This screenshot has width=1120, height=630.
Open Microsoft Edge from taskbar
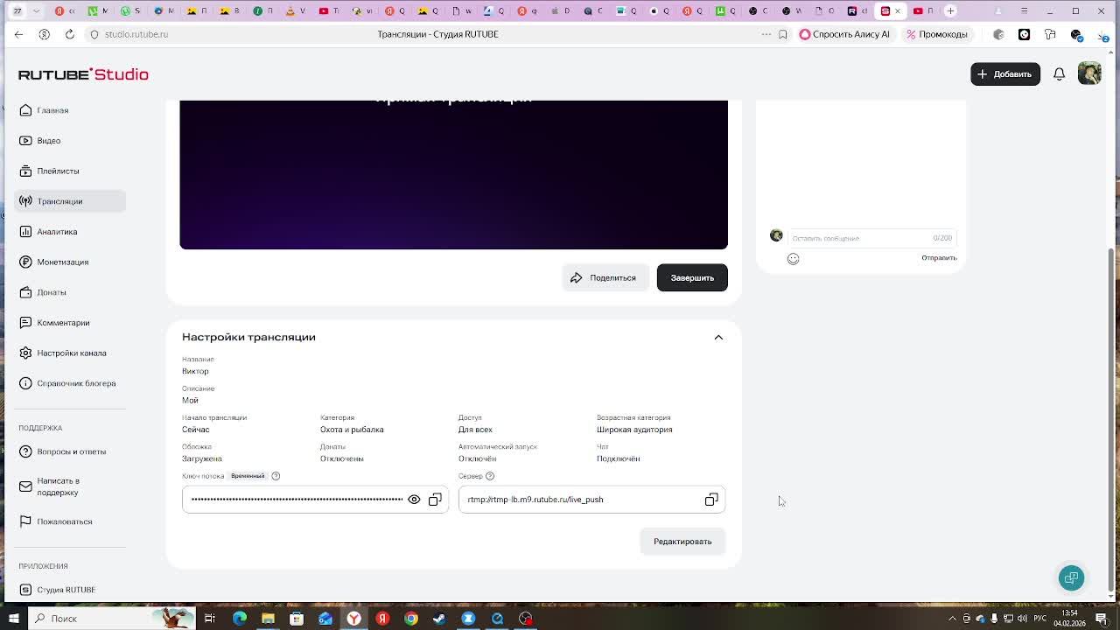[239, 619]
